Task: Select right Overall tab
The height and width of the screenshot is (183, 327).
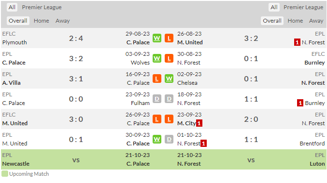Action: point(272,21)
